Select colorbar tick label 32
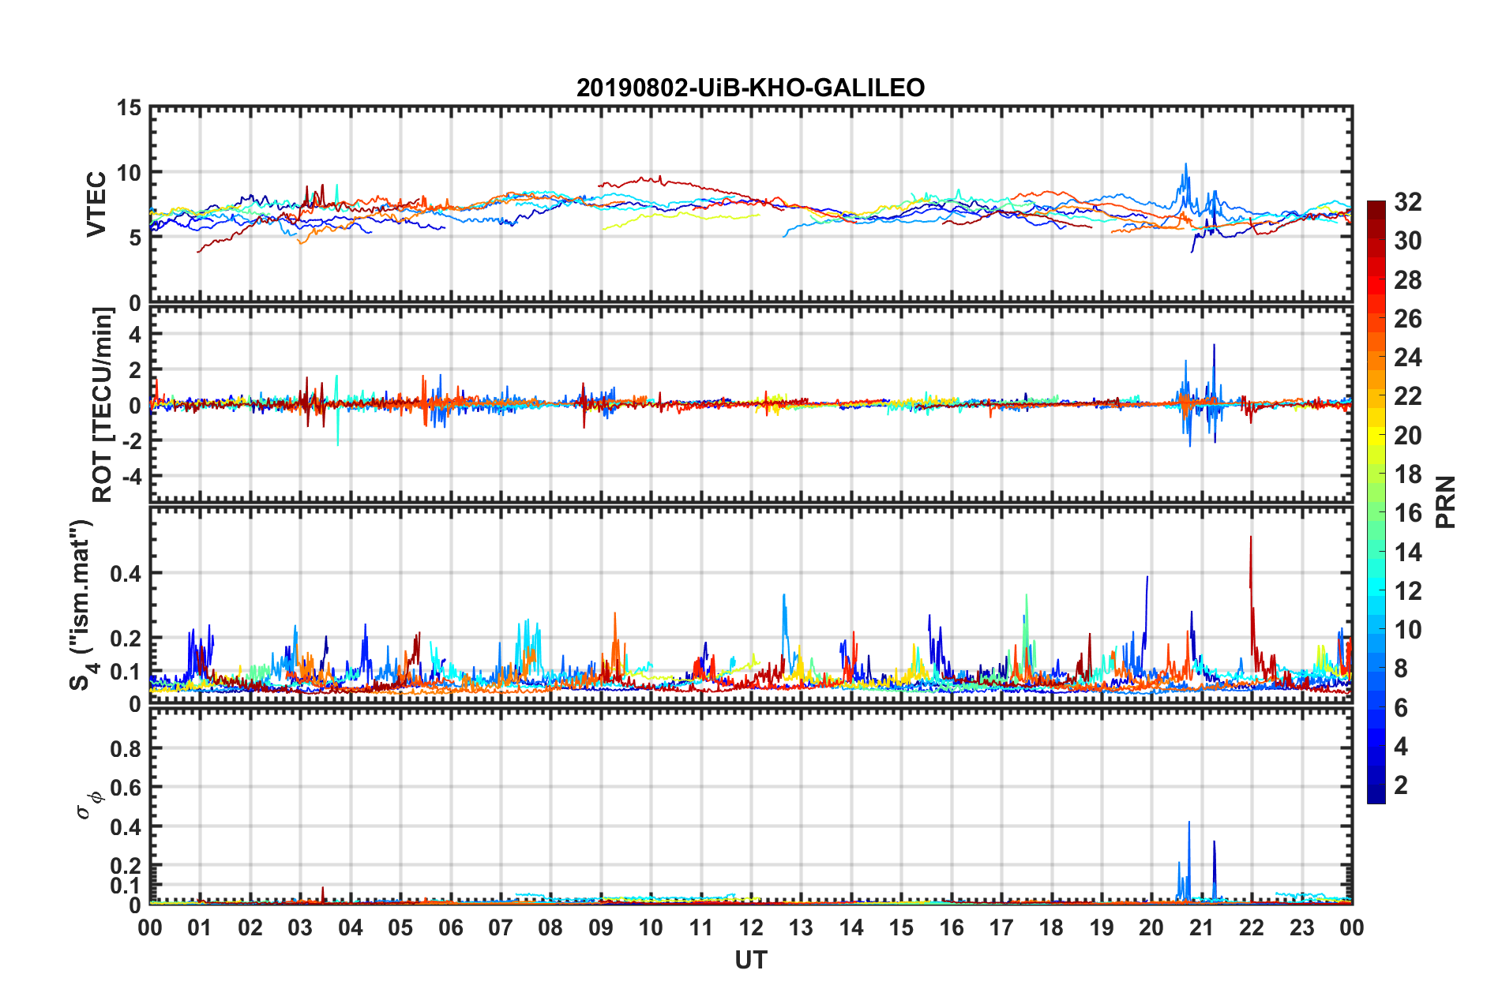Image resolution: width=1502 pixels, height=1004 pixels. coord(1407,202)
